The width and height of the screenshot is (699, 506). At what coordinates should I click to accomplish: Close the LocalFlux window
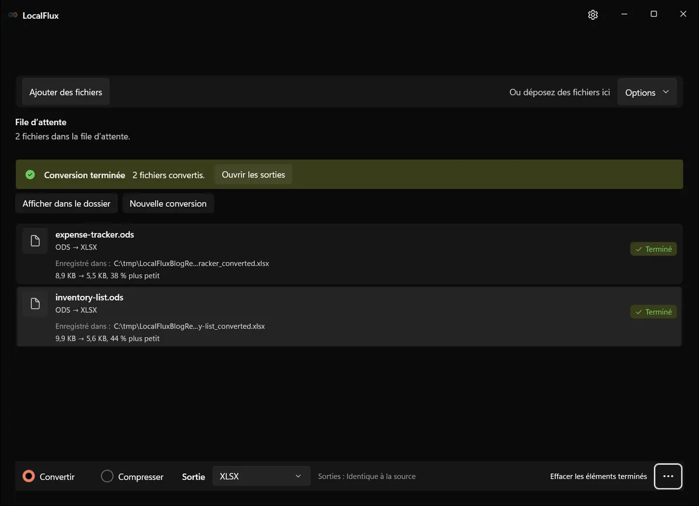pos(683,15)
